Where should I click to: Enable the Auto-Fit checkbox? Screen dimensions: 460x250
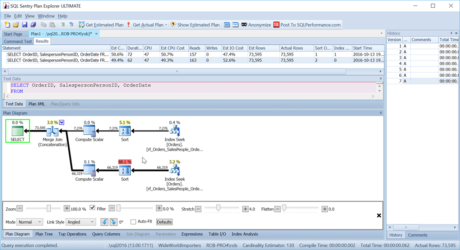pos(133,222)
